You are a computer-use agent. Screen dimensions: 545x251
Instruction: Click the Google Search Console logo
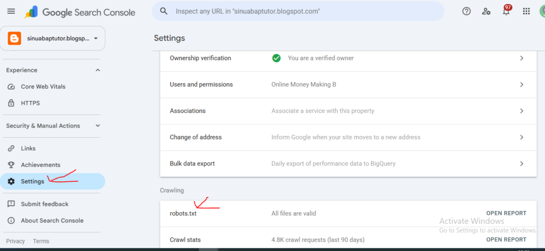(80, 12)
